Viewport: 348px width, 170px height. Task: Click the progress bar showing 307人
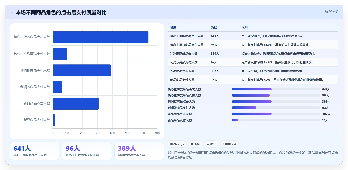pos(276,114)
